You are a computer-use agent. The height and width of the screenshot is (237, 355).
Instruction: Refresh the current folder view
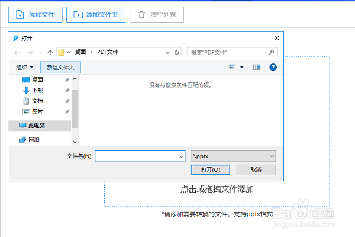(x=177, y=52)
